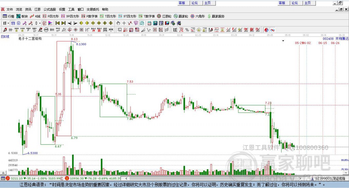Open the 设置 menu
Image resolution: width=349 pixels, height=188 pixels.
(x=62, y=9)
